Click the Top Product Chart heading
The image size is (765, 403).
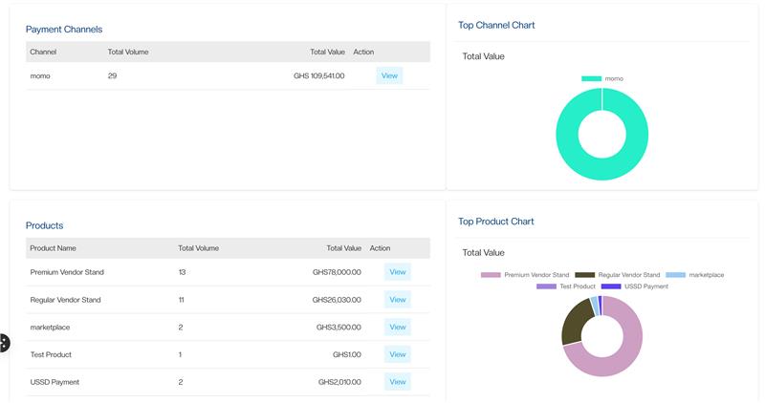pyautogui.click(x=495, y=222)
